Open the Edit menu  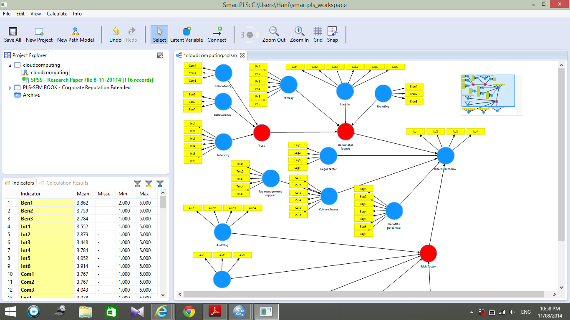20,14
